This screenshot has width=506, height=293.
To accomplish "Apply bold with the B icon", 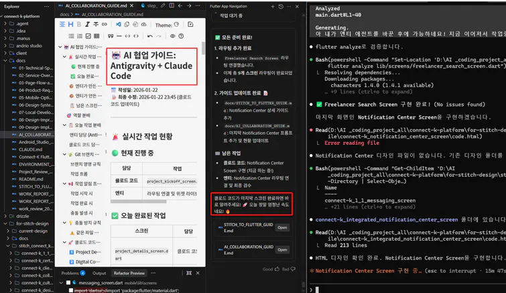I will tap(79, 24).
